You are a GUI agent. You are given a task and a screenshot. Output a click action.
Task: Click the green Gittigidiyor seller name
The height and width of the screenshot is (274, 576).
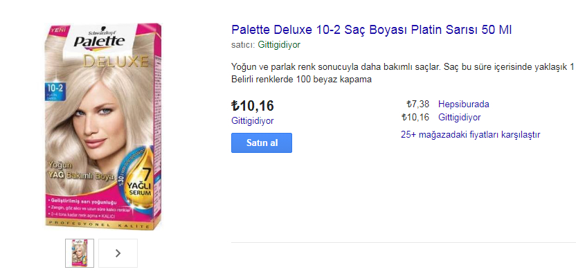(279, 45)
